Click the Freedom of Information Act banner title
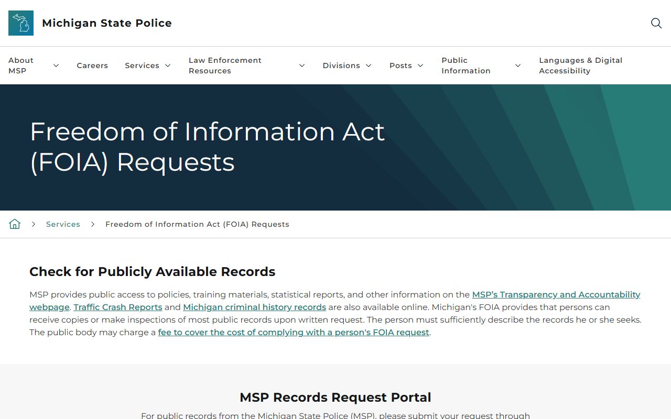 click(208, 147)
